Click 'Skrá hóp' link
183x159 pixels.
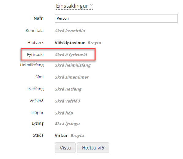click(x=64, y=113)
